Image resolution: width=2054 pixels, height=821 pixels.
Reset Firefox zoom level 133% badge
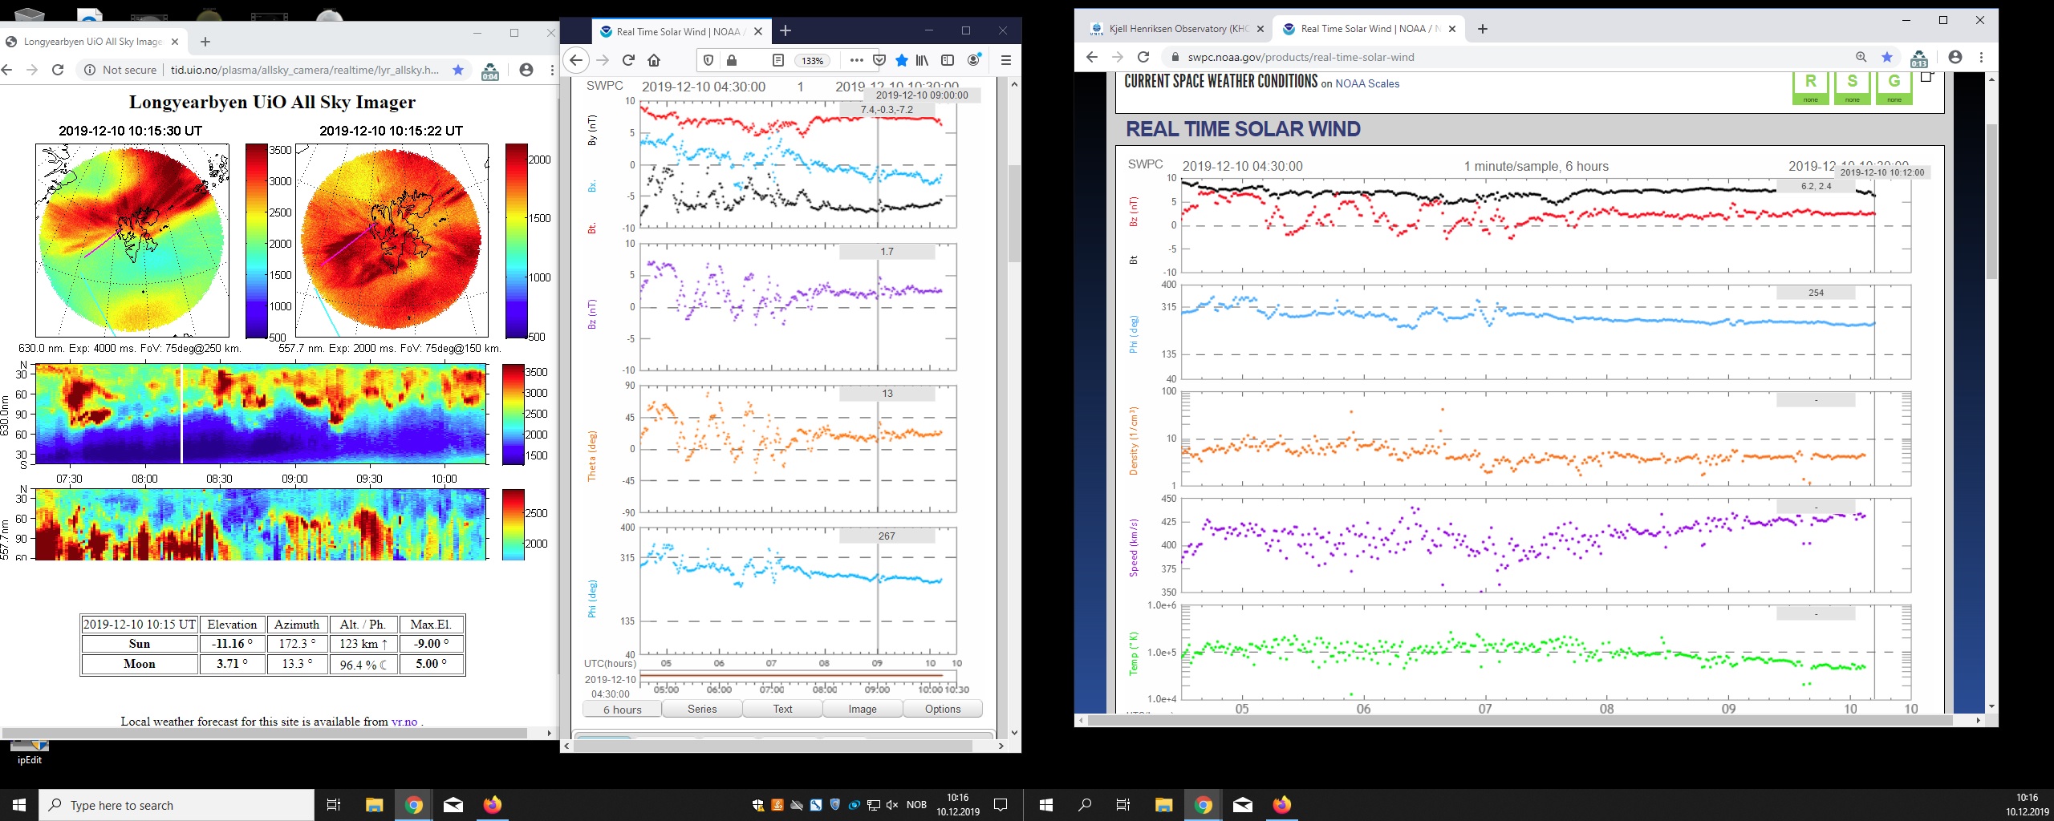tap(812, 61)
